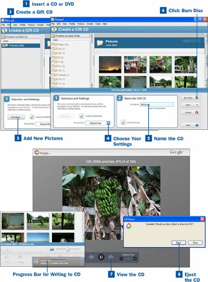The height and width of the screenshot is (282, 208).
Task: Toggle Include Slideshow checkbox in front window
Action: pyautogui.click(x=82, y=116)
